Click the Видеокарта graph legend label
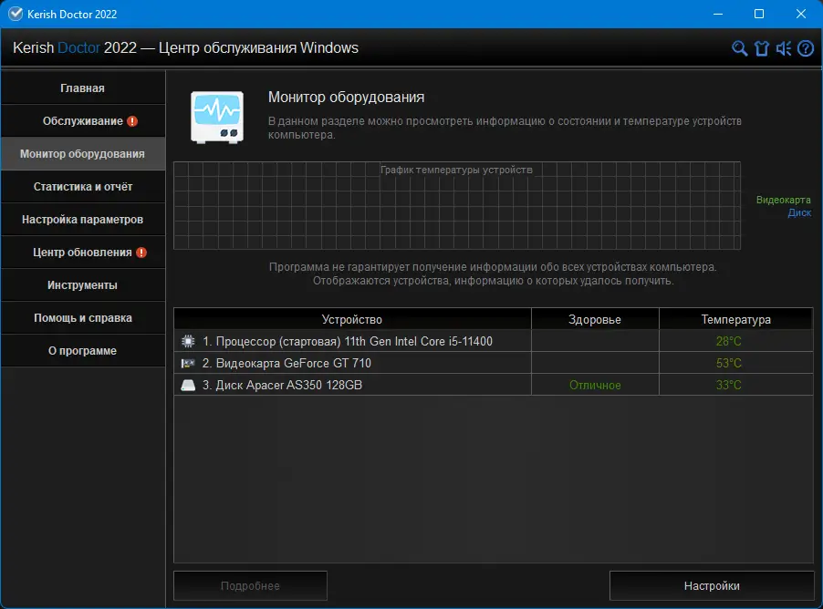Screen dimensions: 823x609 click(x=783, y=200)
